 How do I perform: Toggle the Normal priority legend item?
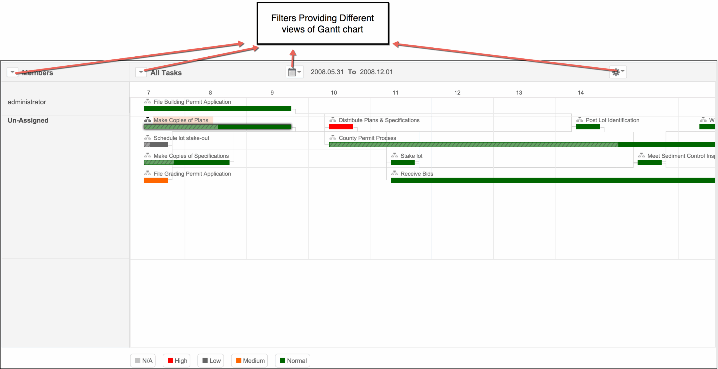coord(292,361)
